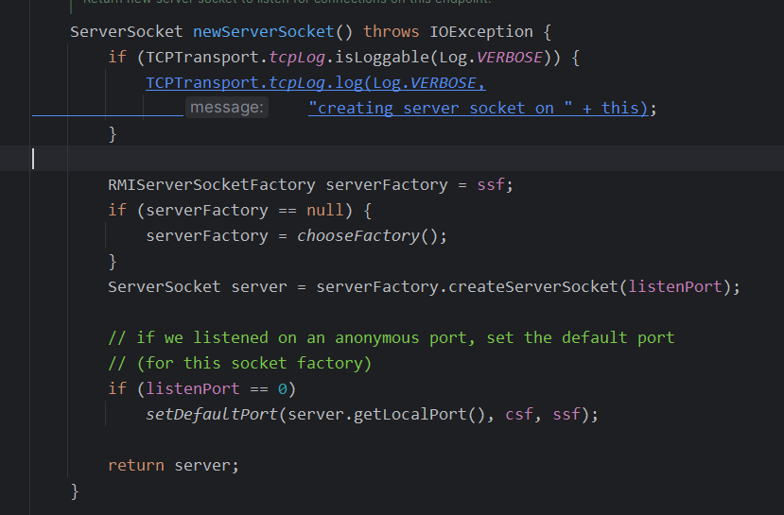The image size is (784, 515).
Task: Click the 'this' keyword after the string
Action: tap(620, 109)
